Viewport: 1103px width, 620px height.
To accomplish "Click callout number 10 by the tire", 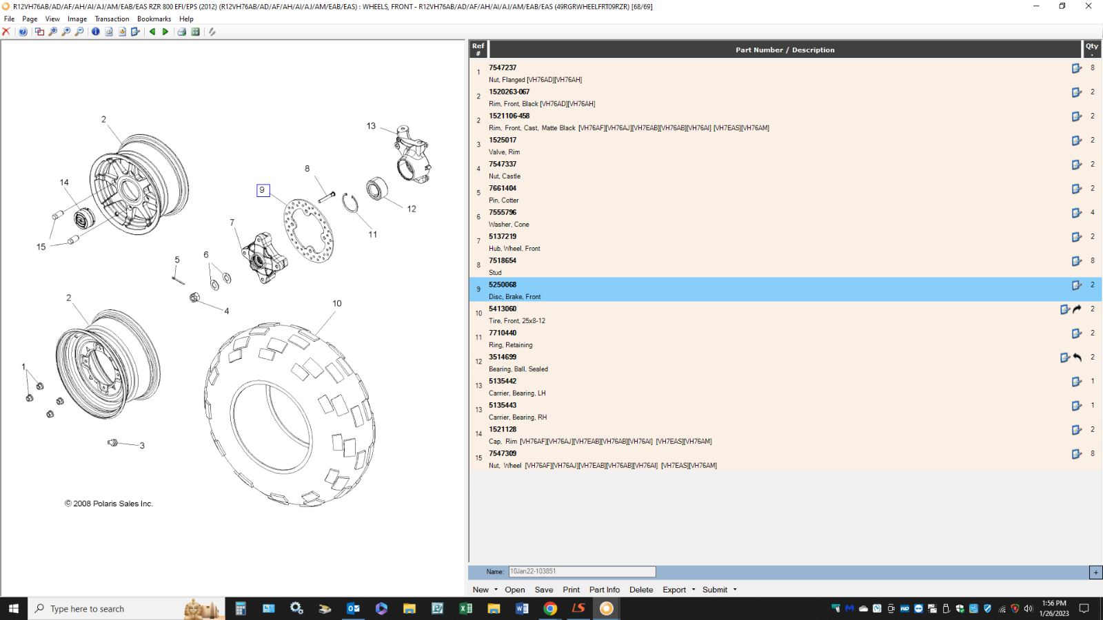I will pyautogui.click(x=337, y=303).
